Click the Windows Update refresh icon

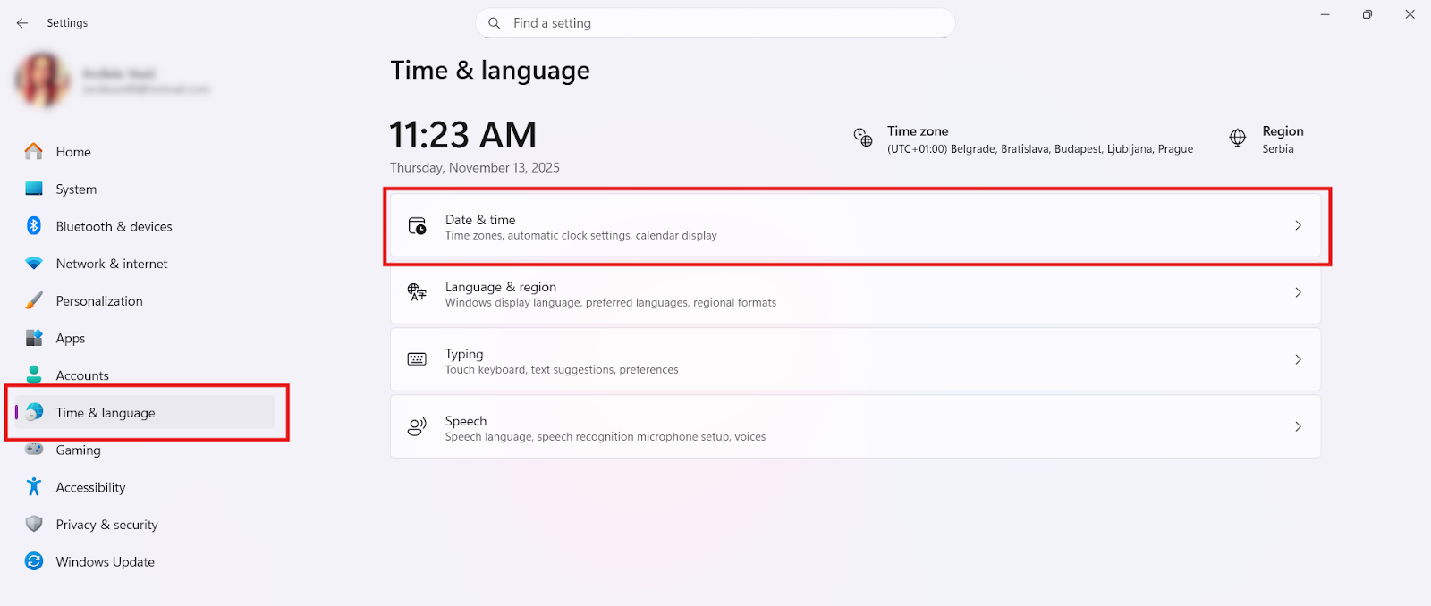tap(34, 561)
